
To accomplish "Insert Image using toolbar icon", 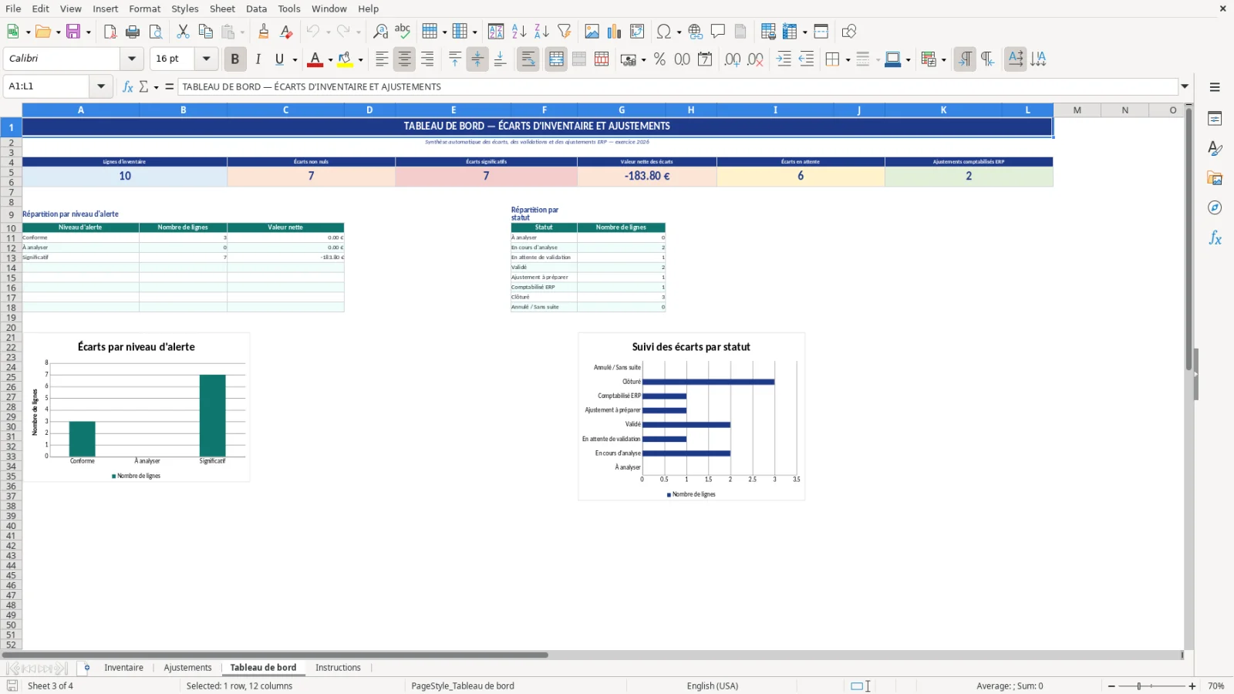I will pos(592,32).
